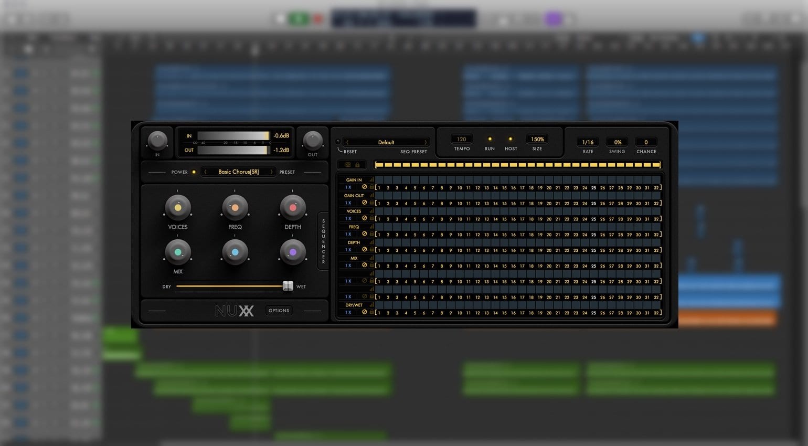Click the DEPTH row bypass icon
This screenshot has height=446, width=808.
tap(364, 249)
